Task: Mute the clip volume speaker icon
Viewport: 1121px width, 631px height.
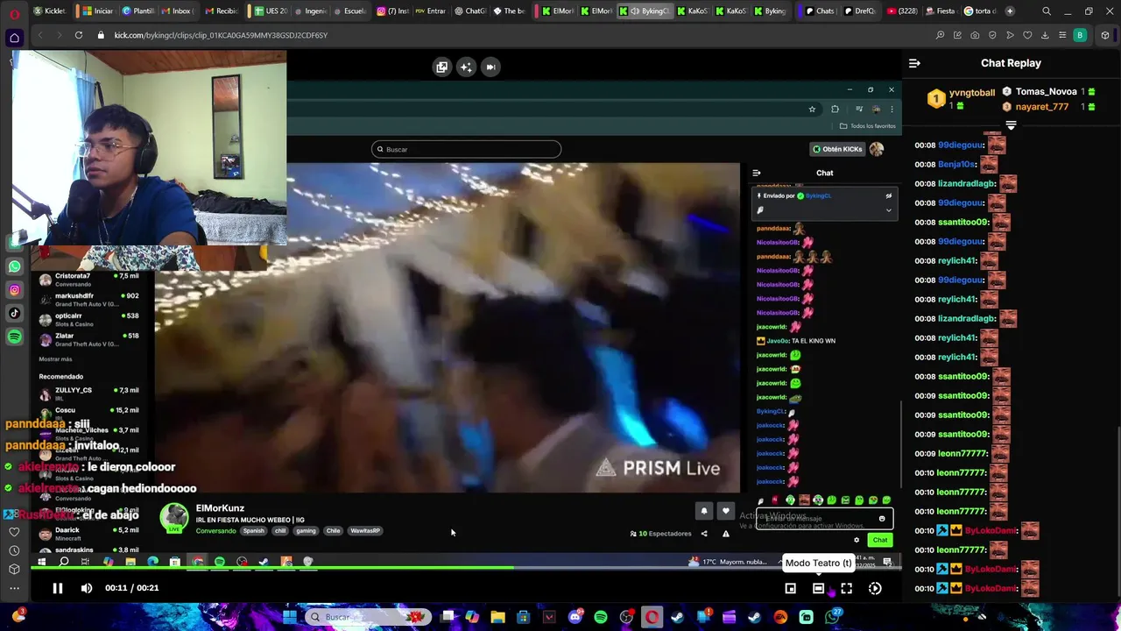Action: coord(86,588)
